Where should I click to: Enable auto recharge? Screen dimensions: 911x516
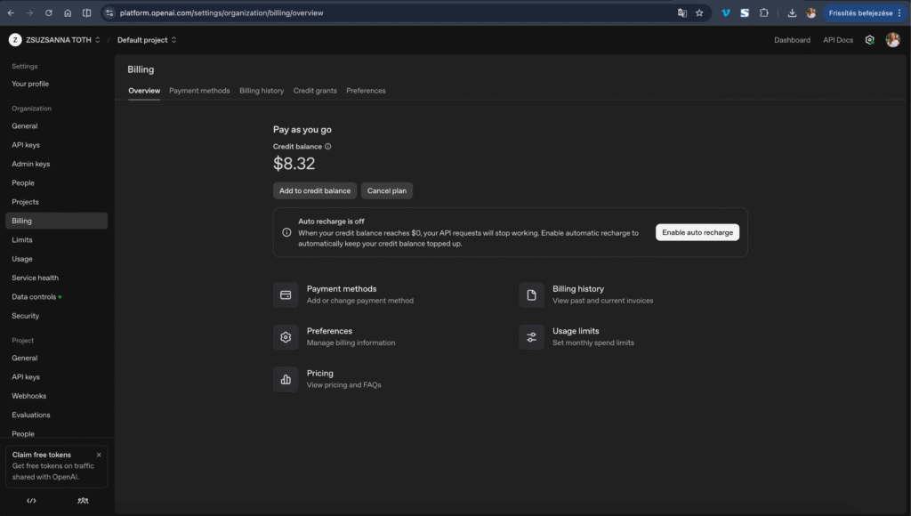pyautogui.click(x=697, y=231)
